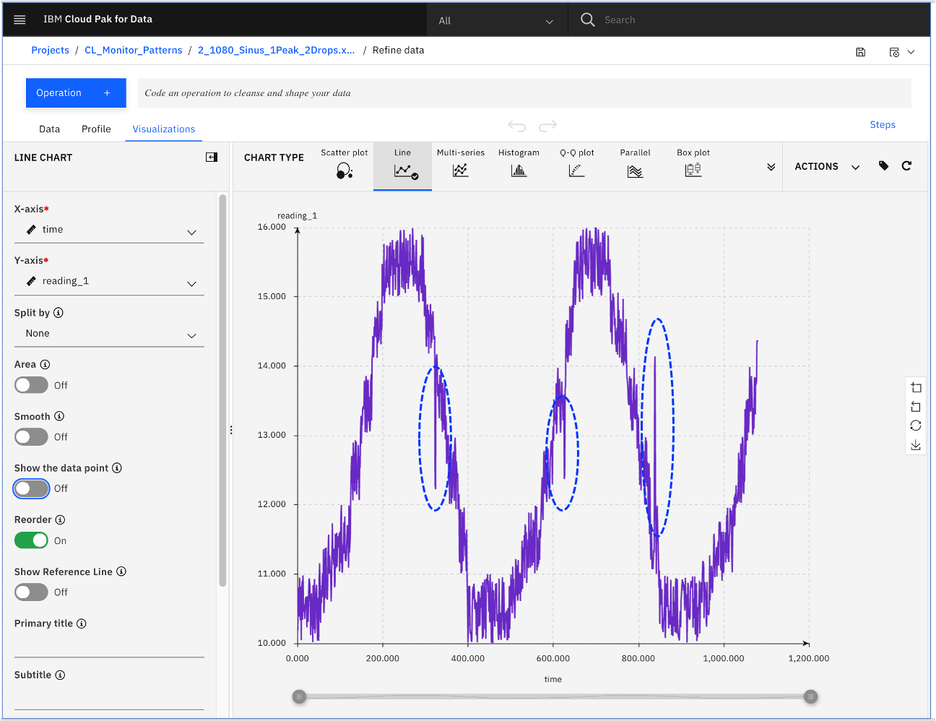Viewport: 936px width, 721px height.
Task: Open 2_1080_Sinus_1Peak_2Drops breadcrumb link
Action: tap(277, 51)
